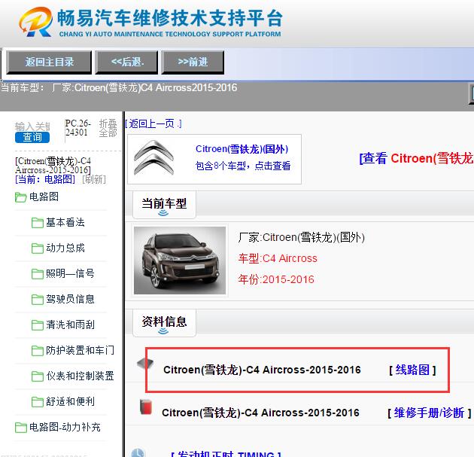Click 折叠全部 to collapse the tree
474x457 pixels.
coord(108,128)
